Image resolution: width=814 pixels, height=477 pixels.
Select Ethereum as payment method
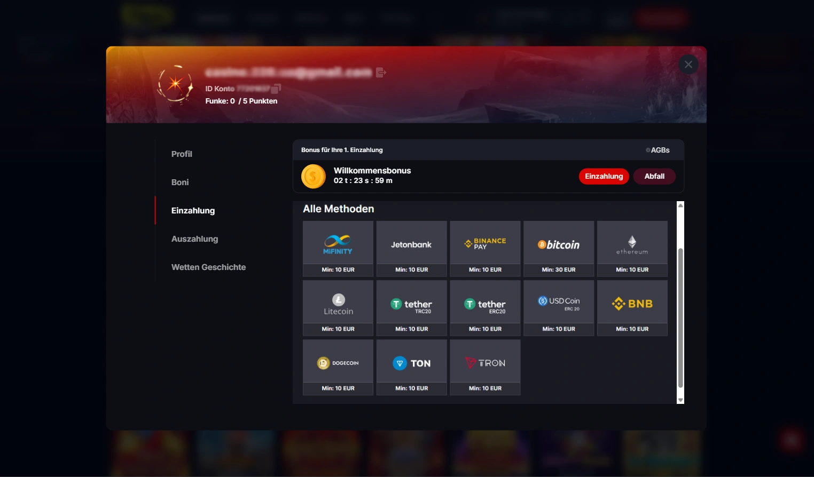click(632, 249)
